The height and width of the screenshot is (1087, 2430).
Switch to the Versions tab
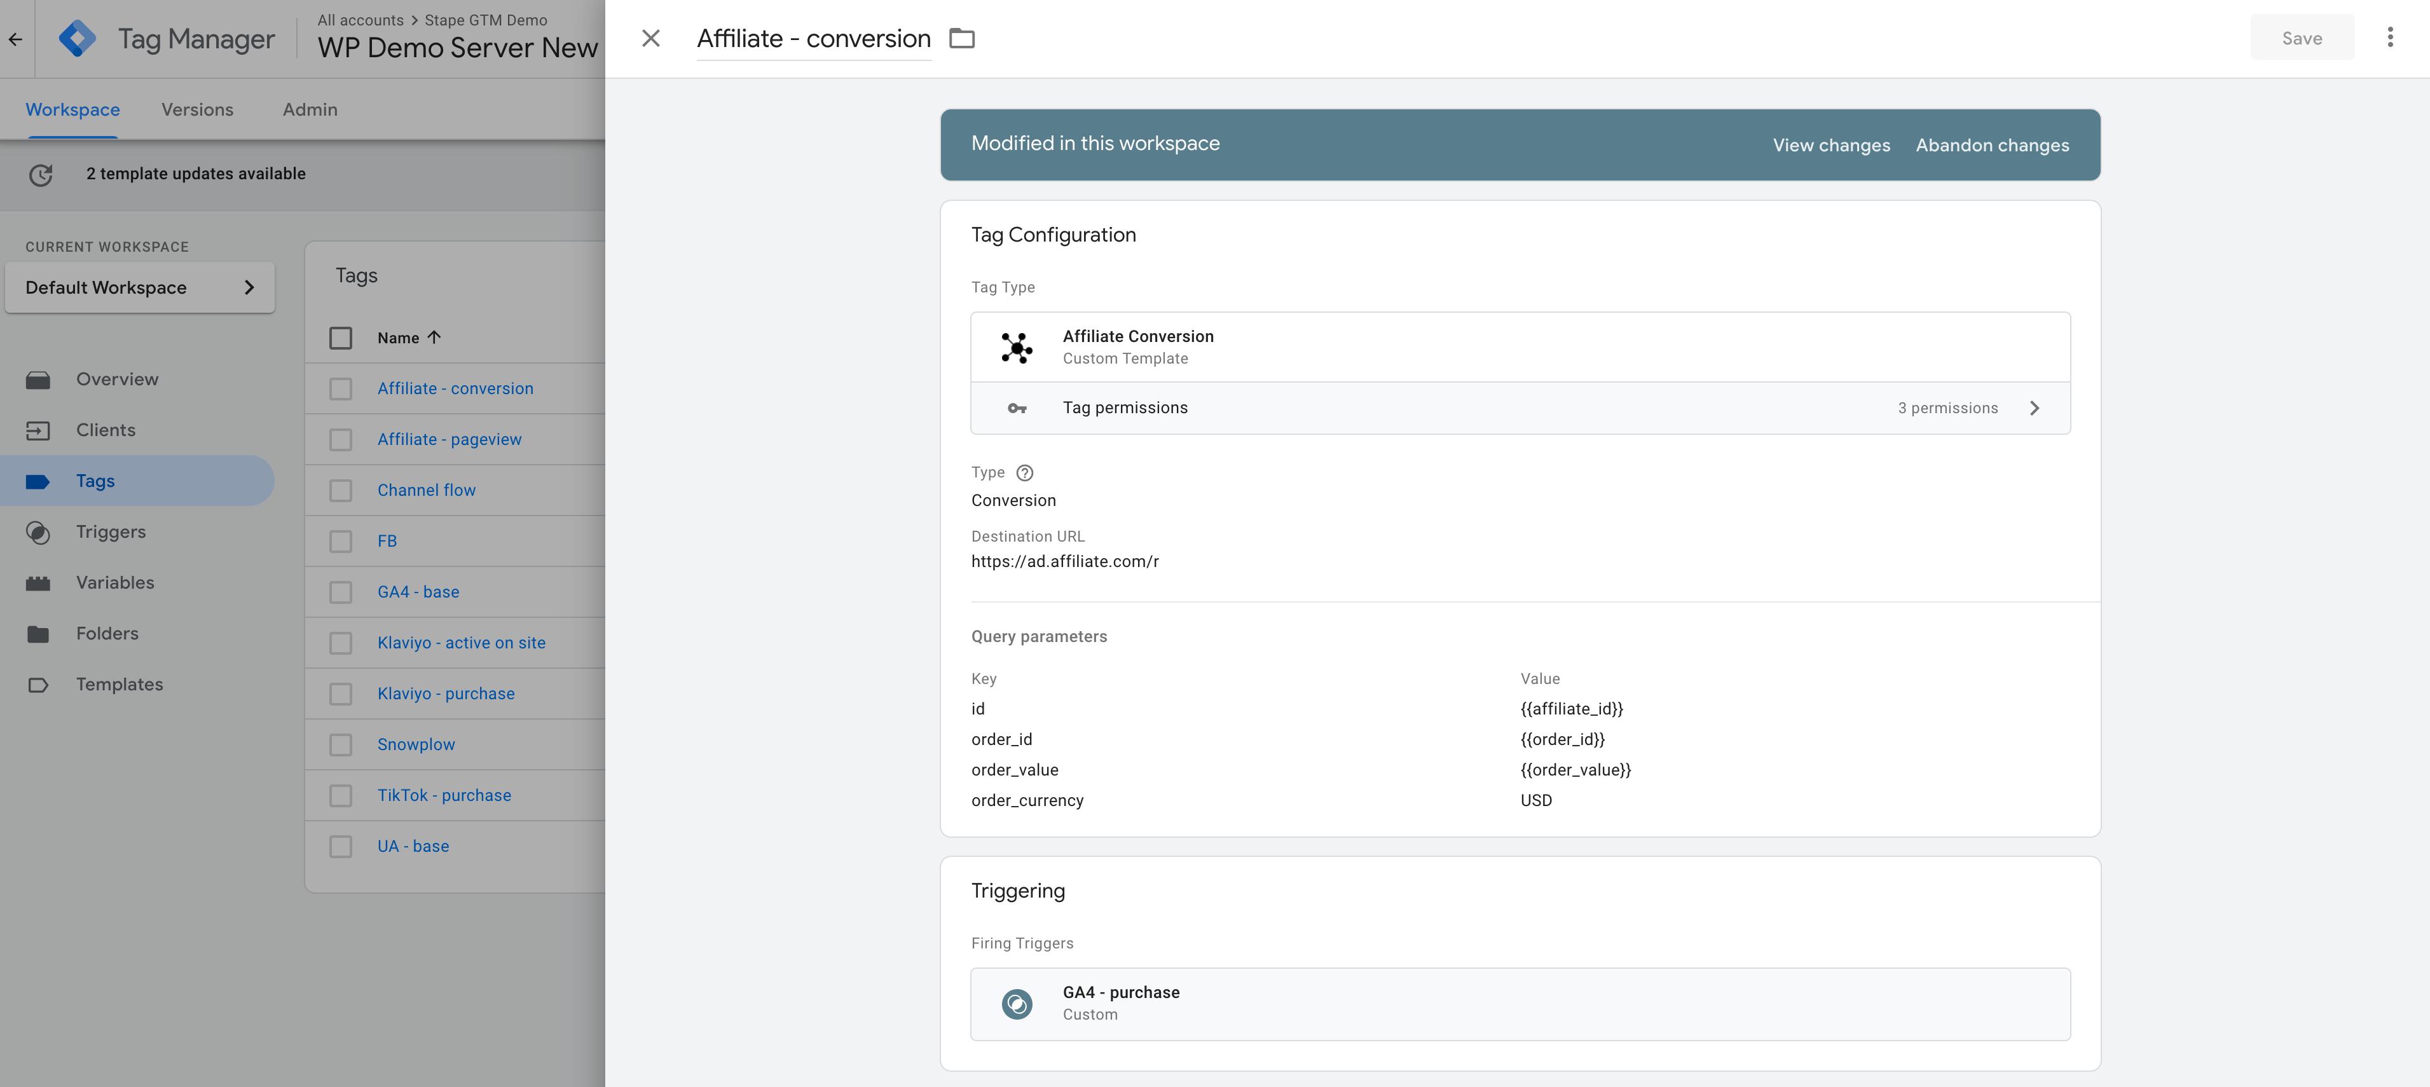tap(197, 109)
